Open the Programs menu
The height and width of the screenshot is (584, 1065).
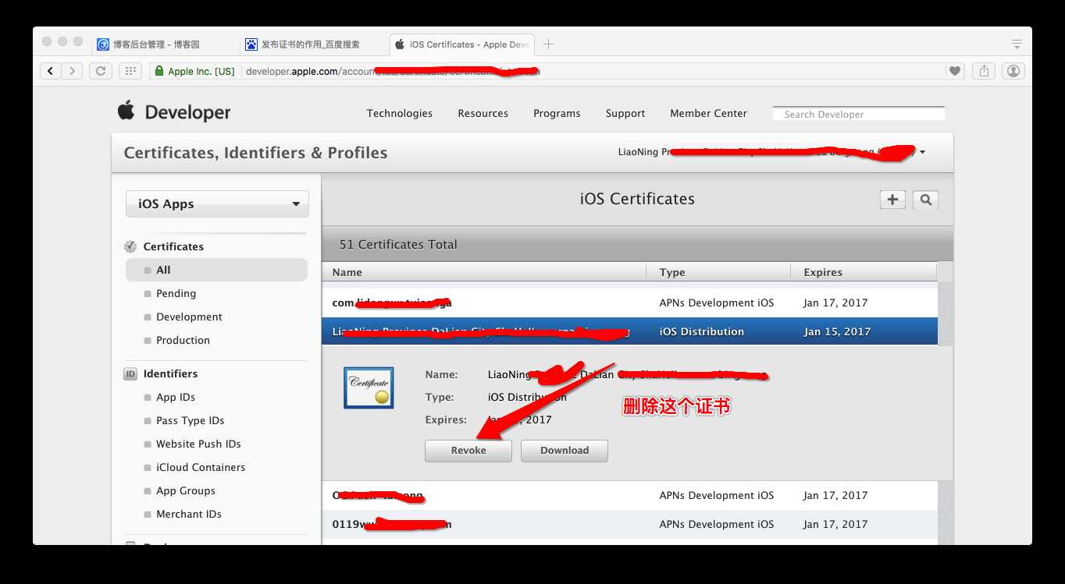click(x=557, y=113)
